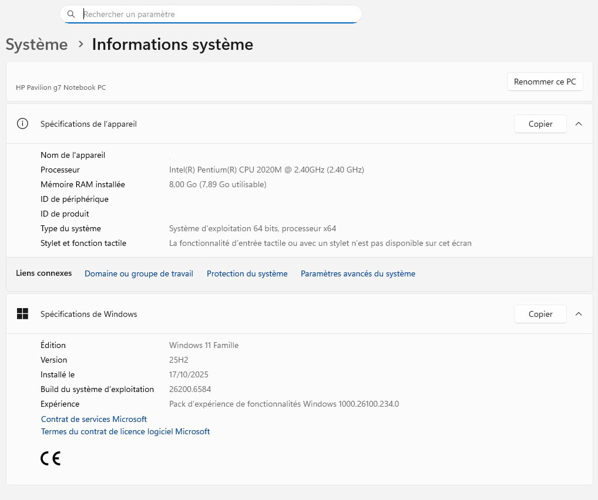
Task: Click the Windows logo icon
Action: tap(22, 314)
